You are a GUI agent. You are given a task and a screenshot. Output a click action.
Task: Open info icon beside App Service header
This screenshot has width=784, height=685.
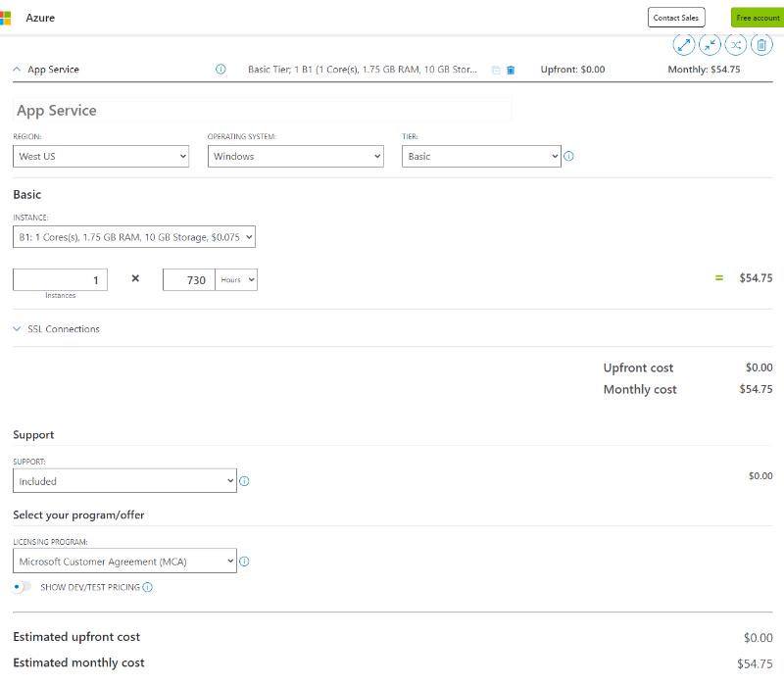point(220,70)
